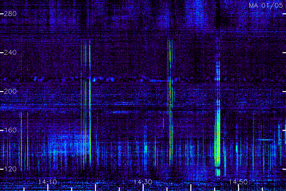286x191 pixels.
Task: Click the 280 frequency axis label
Action: tap(10, 14)
